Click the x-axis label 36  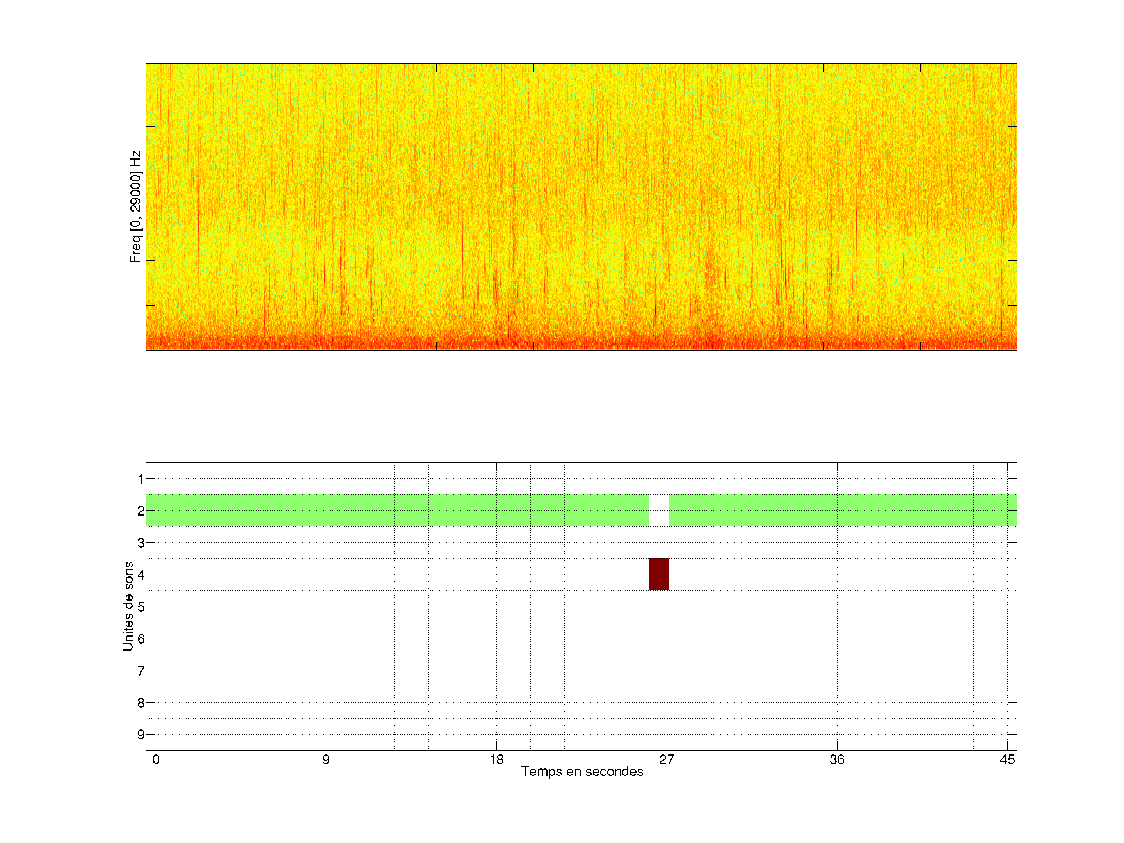pos(837,759)
